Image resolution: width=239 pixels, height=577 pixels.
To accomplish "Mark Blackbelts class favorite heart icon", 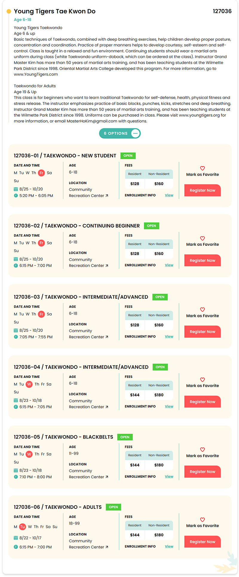I will (202, 449).
